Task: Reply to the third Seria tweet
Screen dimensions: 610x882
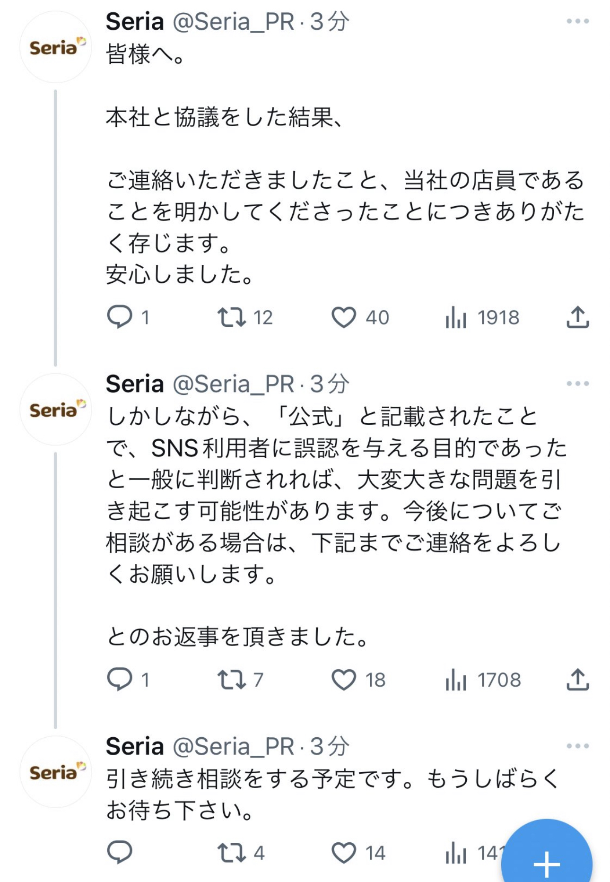Action: coord(119,853)
